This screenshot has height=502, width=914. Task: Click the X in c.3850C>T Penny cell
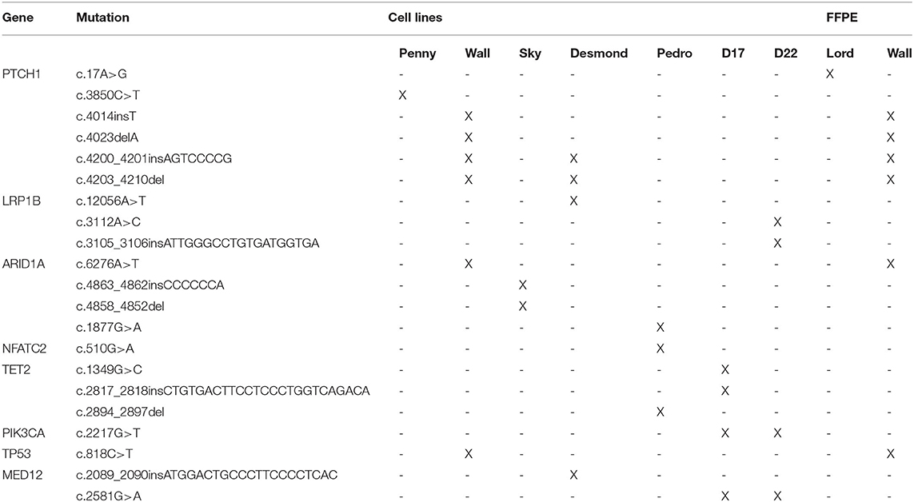click(x=402, y=95)
